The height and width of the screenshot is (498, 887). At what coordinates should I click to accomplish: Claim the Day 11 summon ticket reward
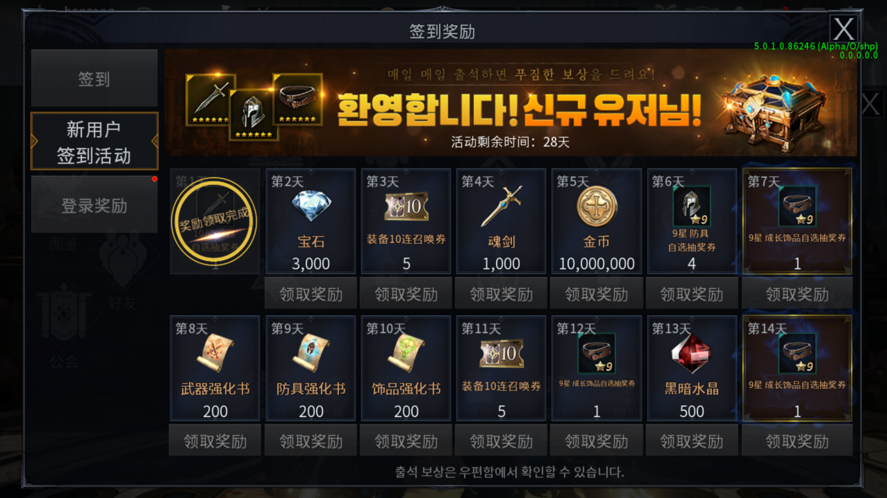tap(501, 440)
